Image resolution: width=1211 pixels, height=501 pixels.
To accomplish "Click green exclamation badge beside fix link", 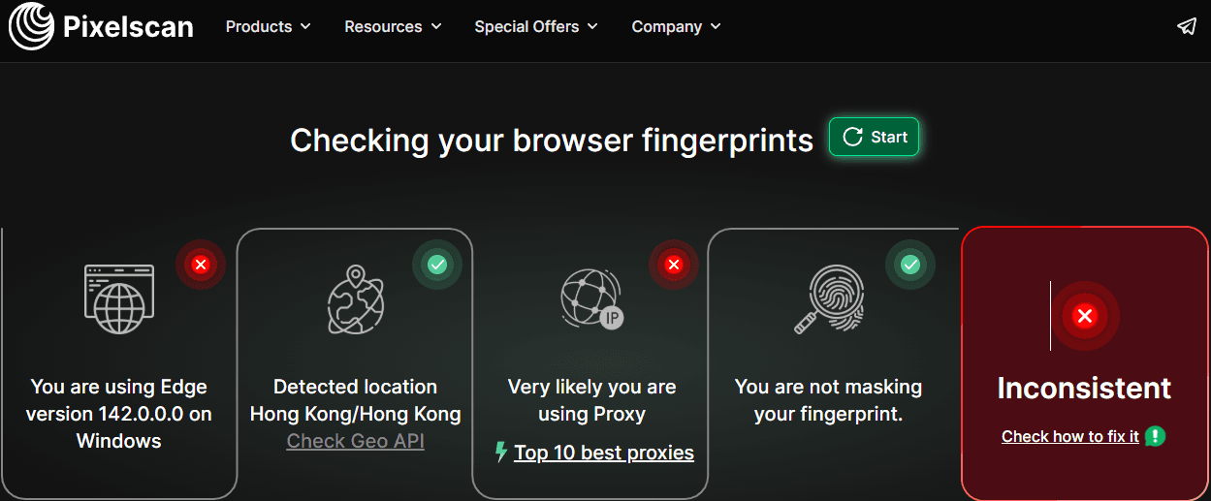I will 1155,436.
